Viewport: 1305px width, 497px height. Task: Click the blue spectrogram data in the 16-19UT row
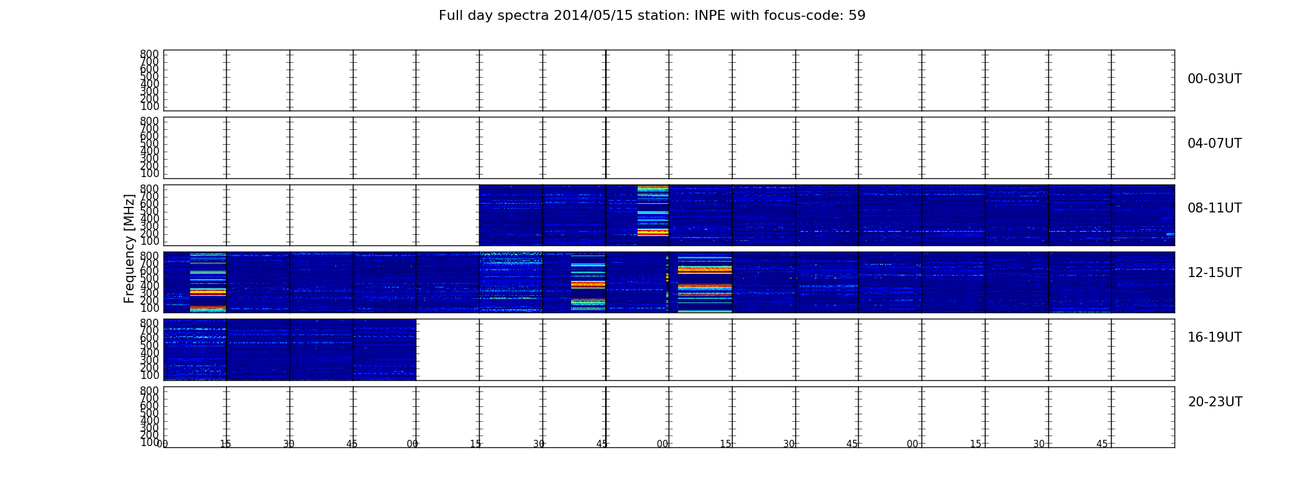tap(290, 349)
